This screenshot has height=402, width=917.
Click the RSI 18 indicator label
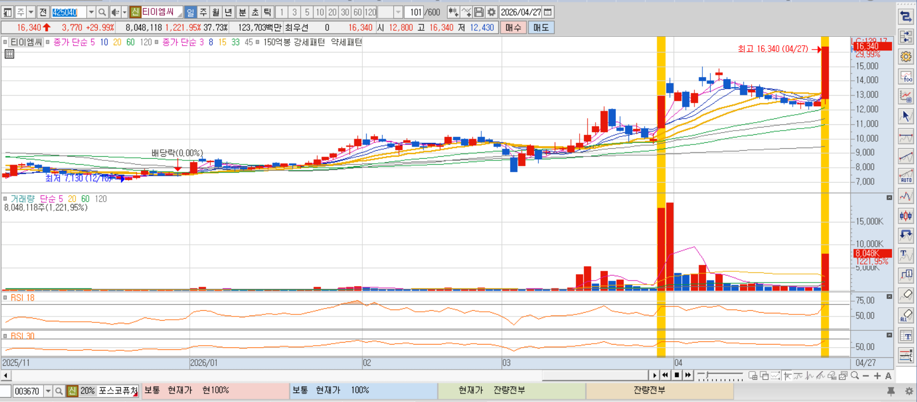pos(22,298)
